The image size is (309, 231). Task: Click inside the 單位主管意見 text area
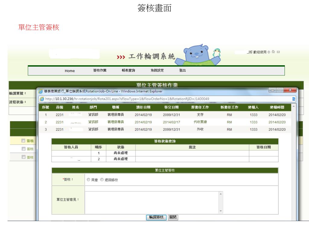pos(152,202)
